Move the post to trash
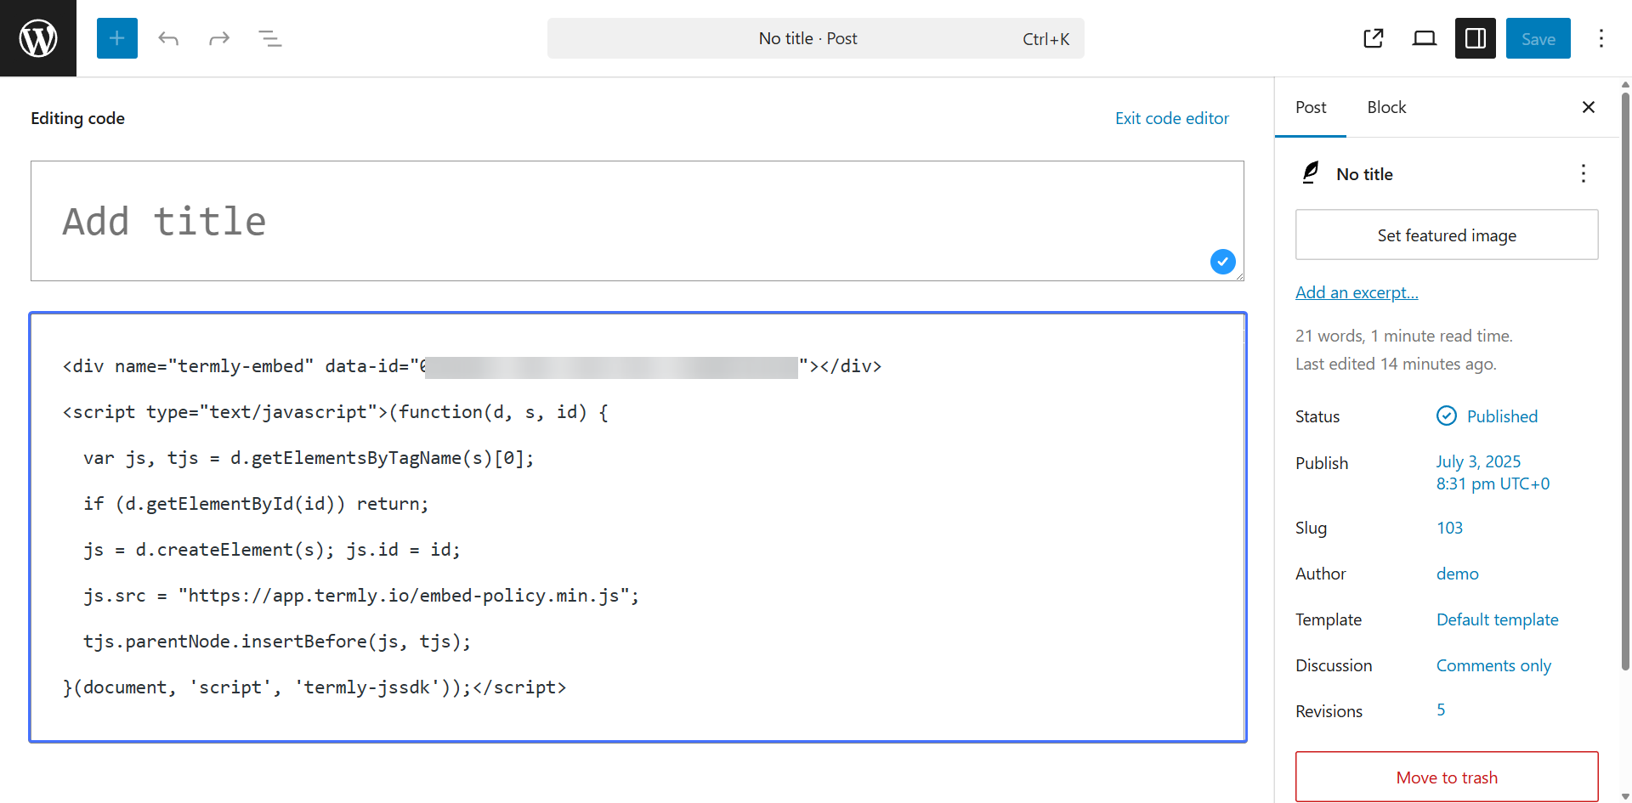1632x803 pixels. [x=1447, y=777]
